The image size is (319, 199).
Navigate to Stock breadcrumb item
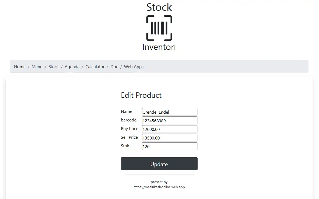[x=54, y=67]
